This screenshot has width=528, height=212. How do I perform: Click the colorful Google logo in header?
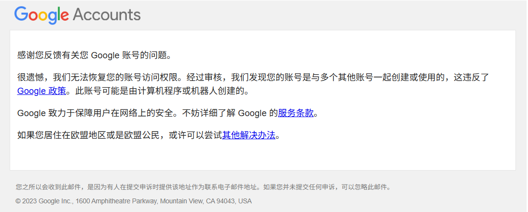click(x=42, y=15)
